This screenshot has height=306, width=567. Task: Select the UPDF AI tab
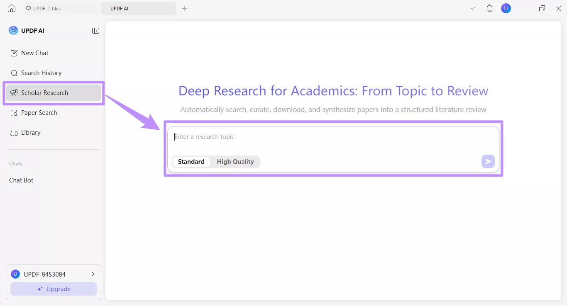coord(138,8)
